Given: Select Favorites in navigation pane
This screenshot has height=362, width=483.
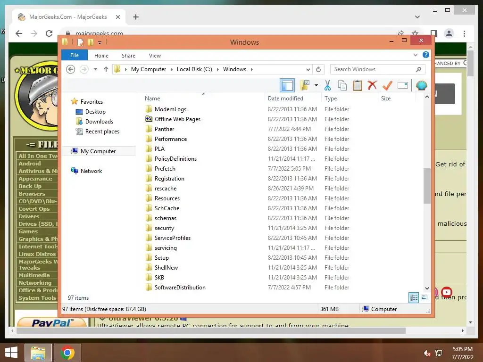Looking at the screenshot, I should pos(92,102).
